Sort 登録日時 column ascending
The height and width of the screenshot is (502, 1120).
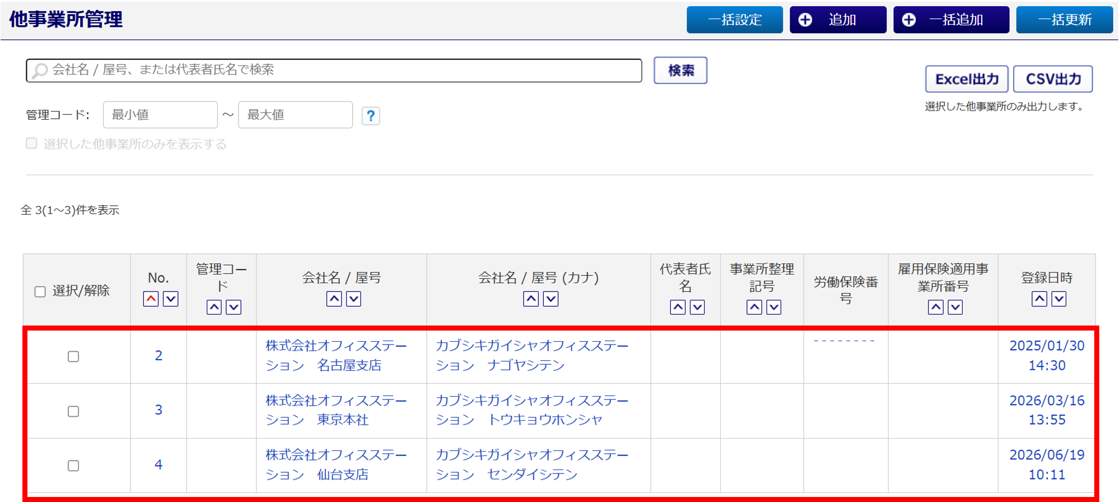pyautogui.click(x=1039, y=299)
